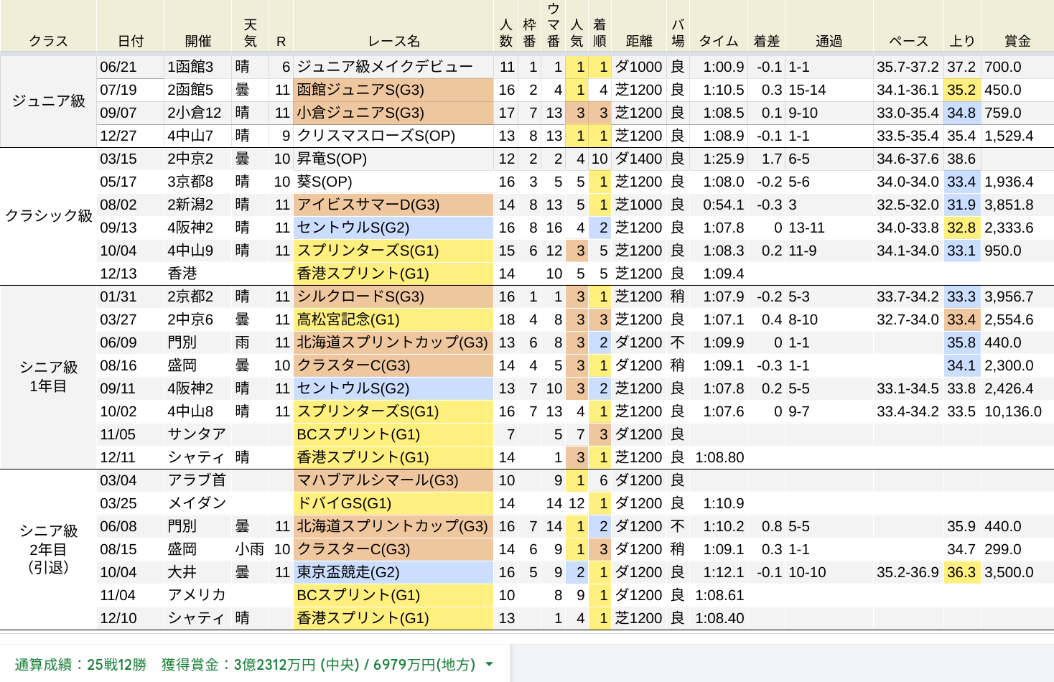Image resolution: width=1054 pixels, height=682 pixels.
Task: Select 北海道スプリントカップ(G3) on 06/09 row
Action: pyautogui.click(x=393, y=342)
